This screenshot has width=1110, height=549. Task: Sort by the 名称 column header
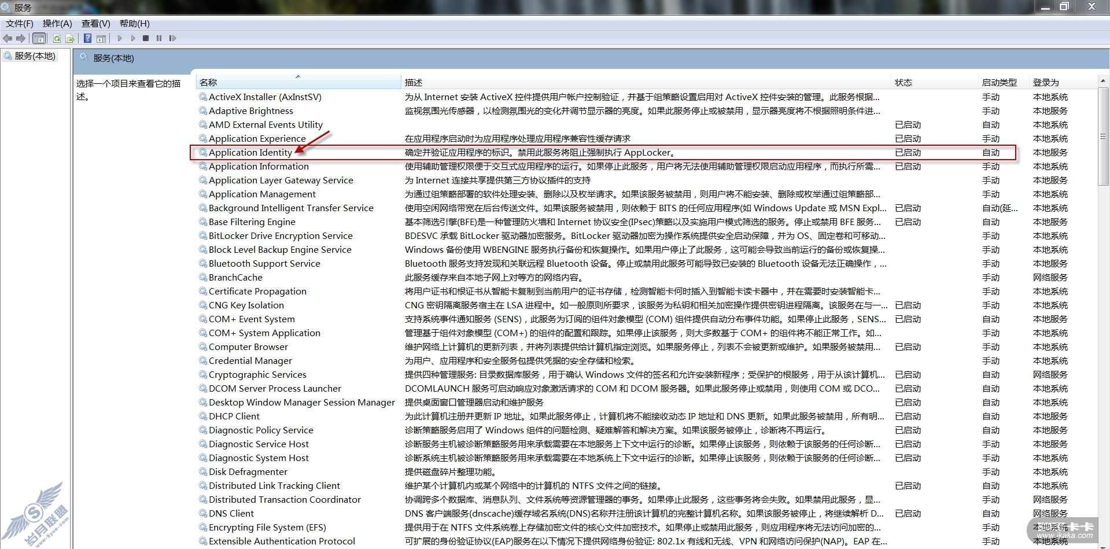(x=298, y=82)
